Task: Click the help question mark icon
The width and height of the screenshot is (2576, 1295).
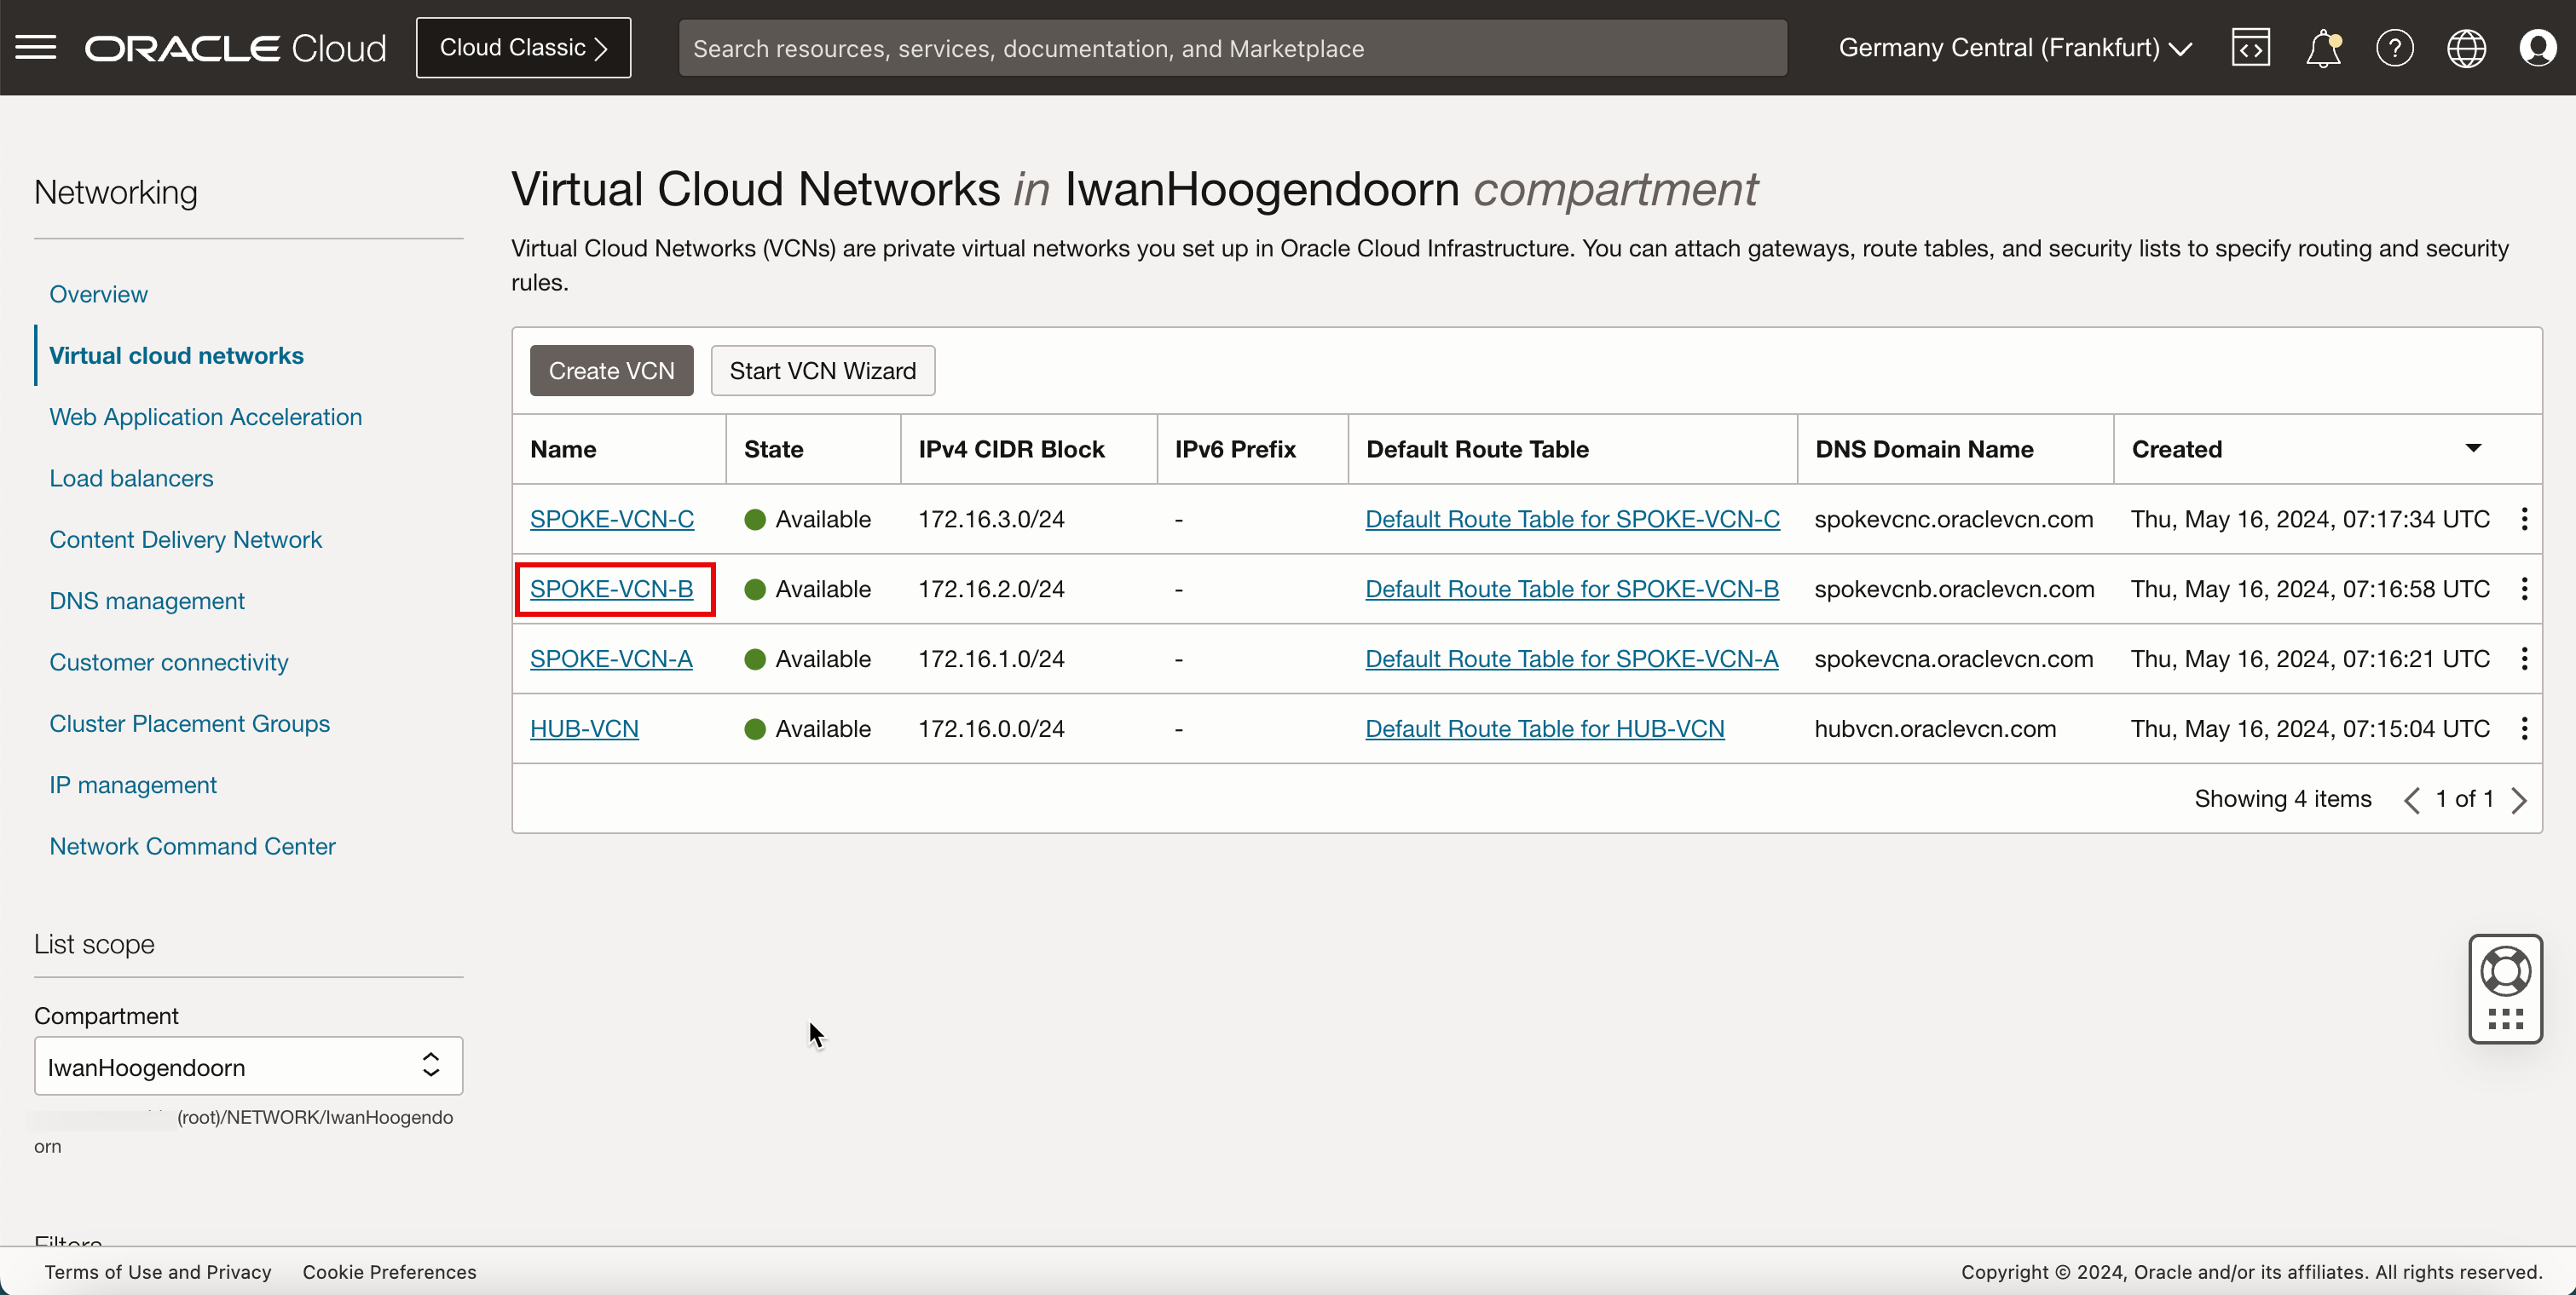Action: (2394, 48)
